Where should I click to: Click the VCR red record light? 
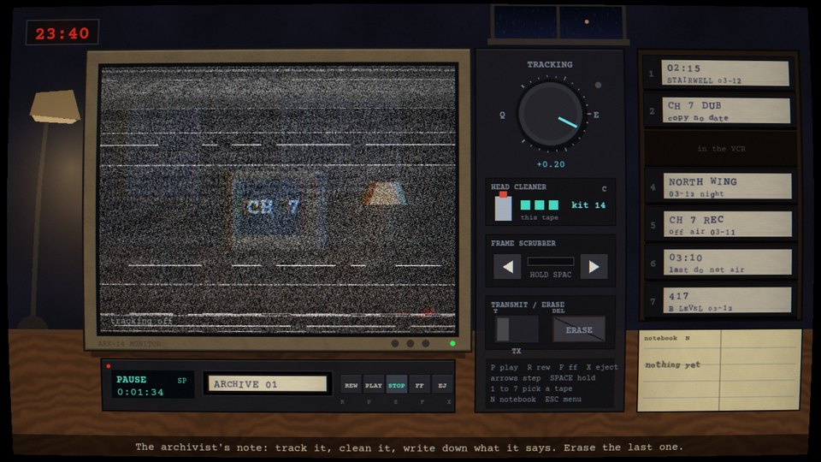coord(109,366)
